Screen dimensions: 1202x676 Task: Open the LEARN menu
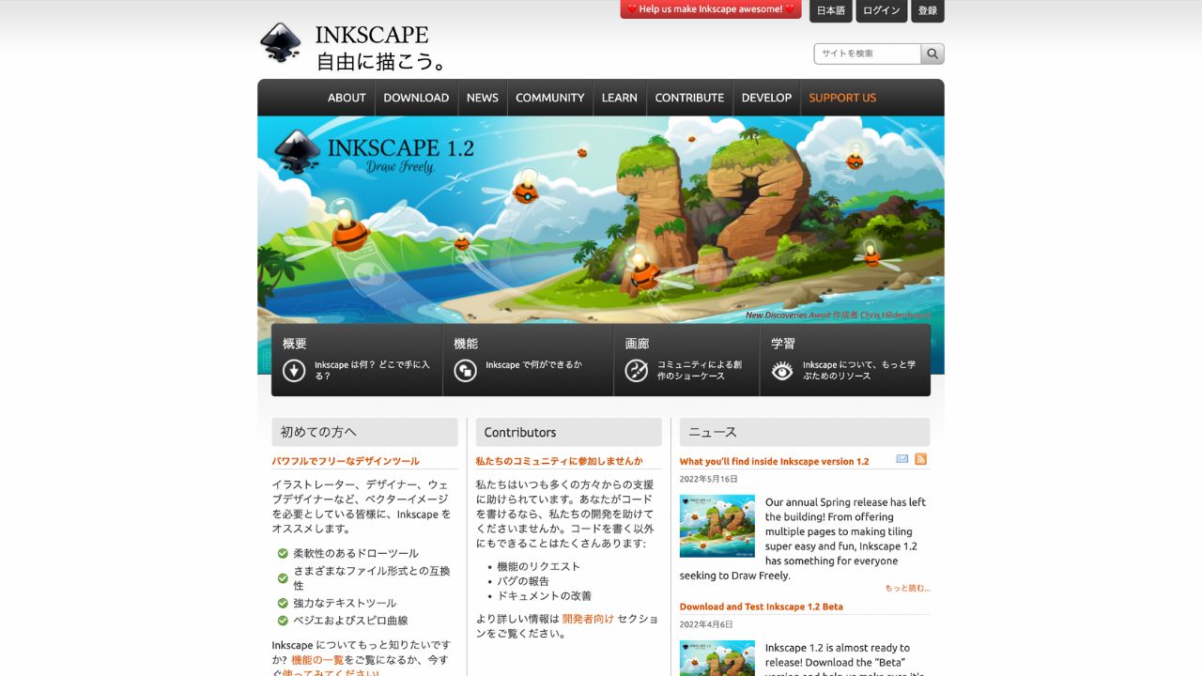620,98
